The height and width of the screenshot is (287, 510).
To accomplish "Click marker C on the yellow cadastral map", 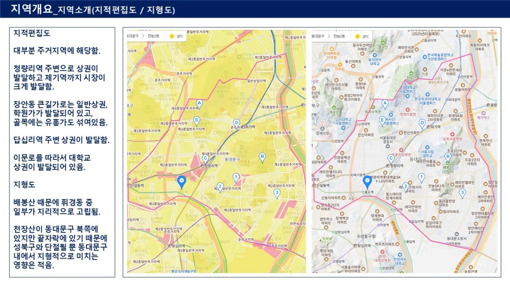I will pyautogui.click(x=205, y=159).
